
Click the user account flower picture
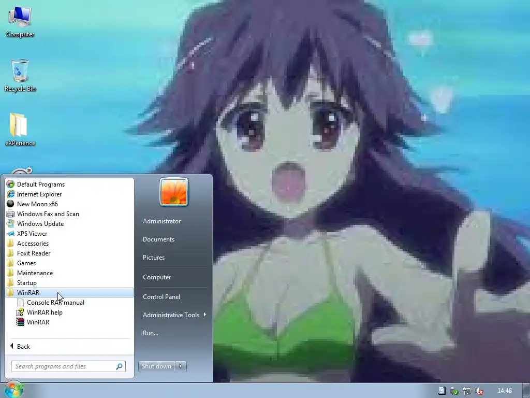coord(174,192)
